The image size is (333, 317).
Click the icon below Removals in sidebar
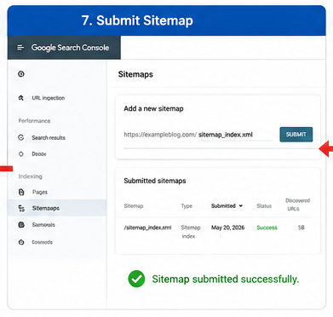coord(21,242)
